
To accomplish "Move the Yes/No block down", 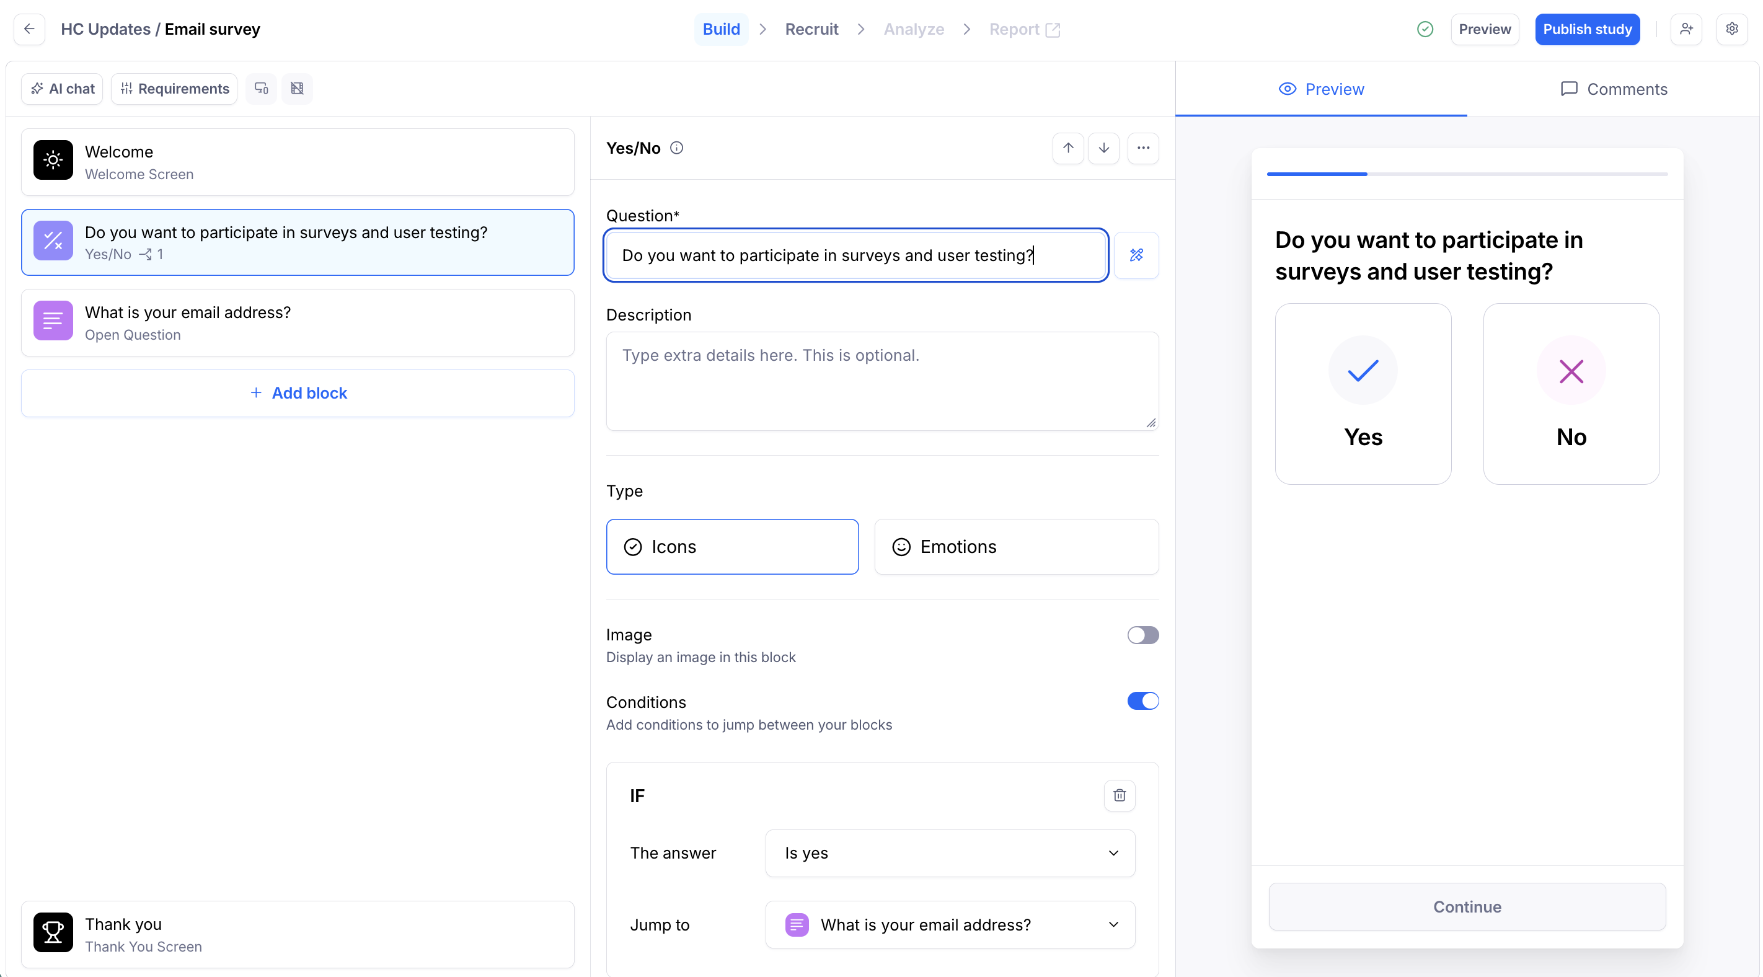I will (x=1103, y=148).
